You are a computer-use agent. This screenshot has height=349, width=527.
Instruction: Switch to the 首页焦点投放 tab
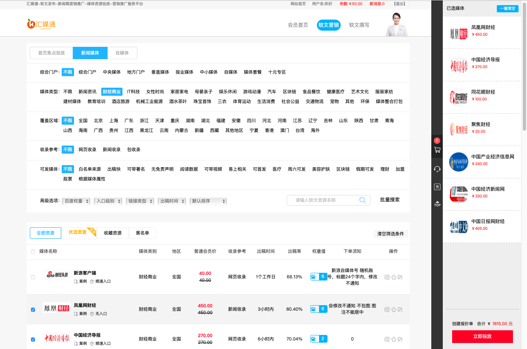[x=51, y=53]
